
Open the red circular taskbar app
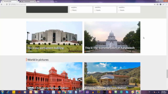[x=19, y=92]
